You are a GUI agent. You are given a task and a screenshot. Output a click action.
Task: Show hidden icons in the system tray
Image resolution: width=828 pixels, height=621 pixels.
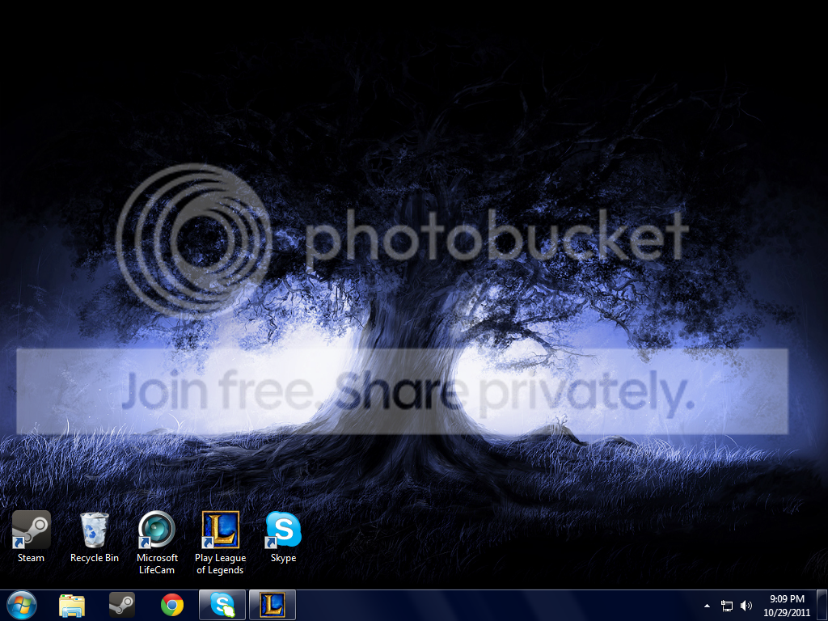(707, 606)
